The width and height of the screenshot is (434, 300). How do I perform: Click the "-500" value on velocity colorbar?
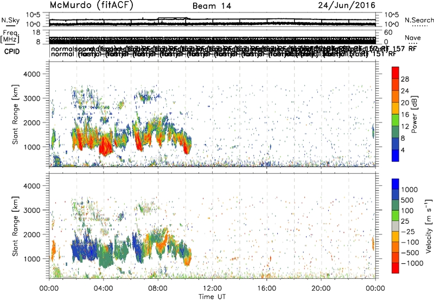coord(410,252)
